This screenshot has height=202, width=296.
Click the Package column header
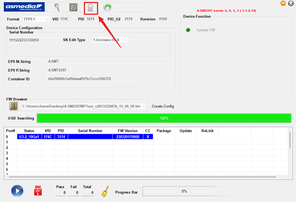tap(164, 131)
